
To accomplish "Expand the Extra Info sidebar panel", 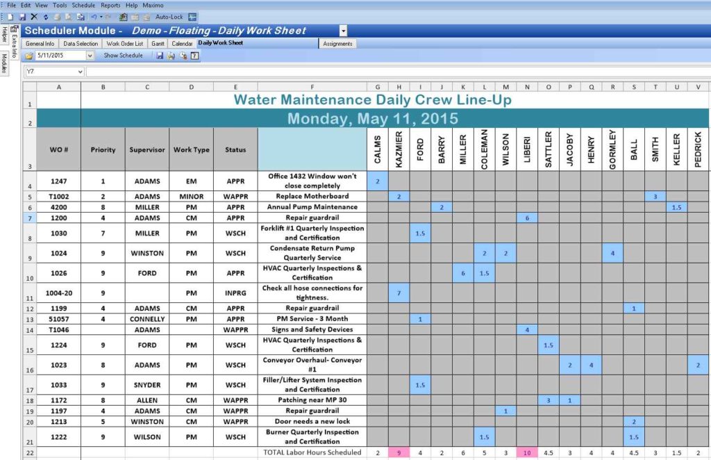I will (x=13, y=44).
